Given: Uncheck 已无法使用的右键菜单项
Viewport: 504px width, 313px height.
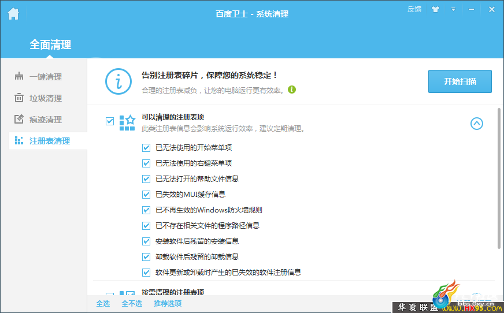Looking at the screenshot, I should (x=146, y=163).
